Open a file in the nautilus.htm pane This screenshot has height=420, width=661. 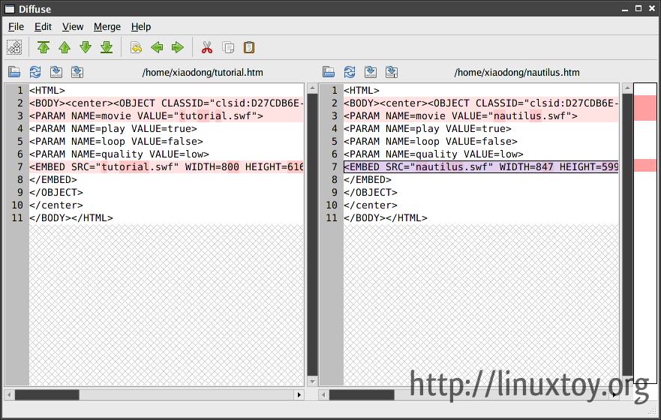point(329,72)
